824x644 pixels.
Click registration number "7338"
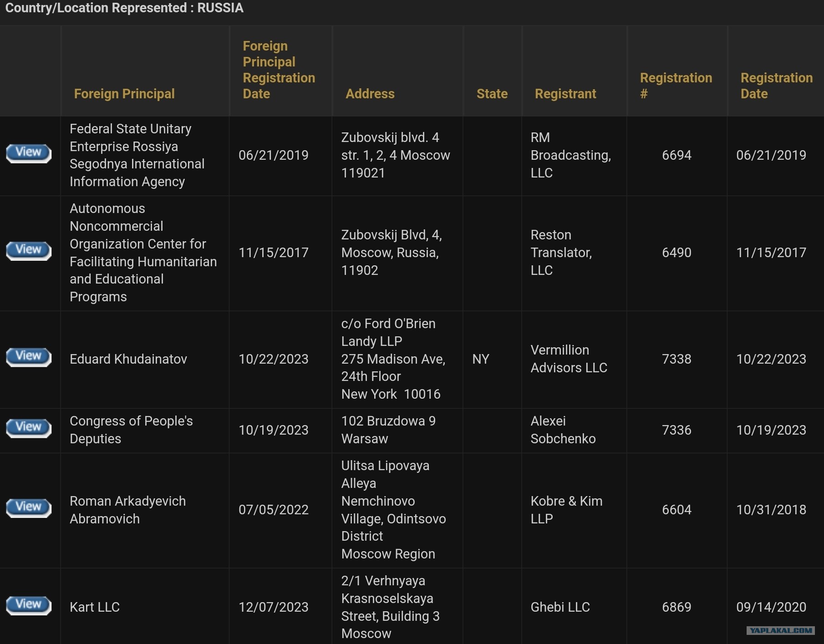[676, 359]
